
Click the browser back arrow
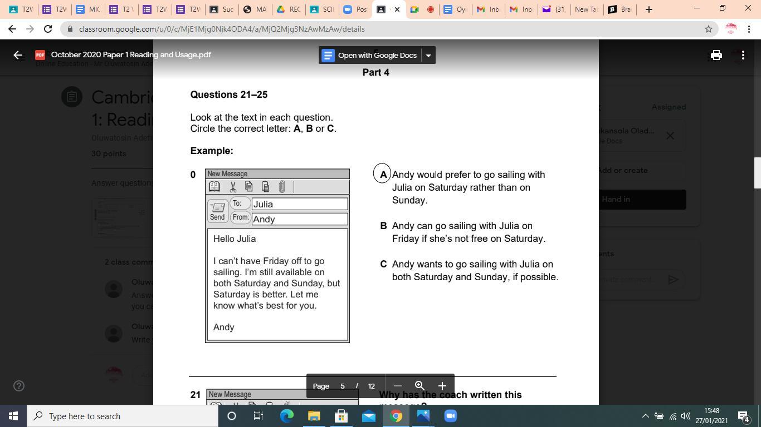click(12, 29)
